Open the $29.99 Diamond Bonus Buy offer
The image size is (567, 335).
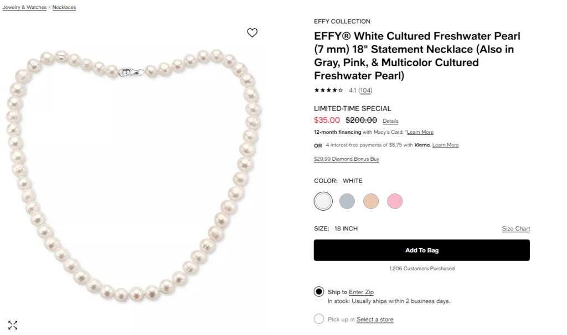[x=346, y=159]
